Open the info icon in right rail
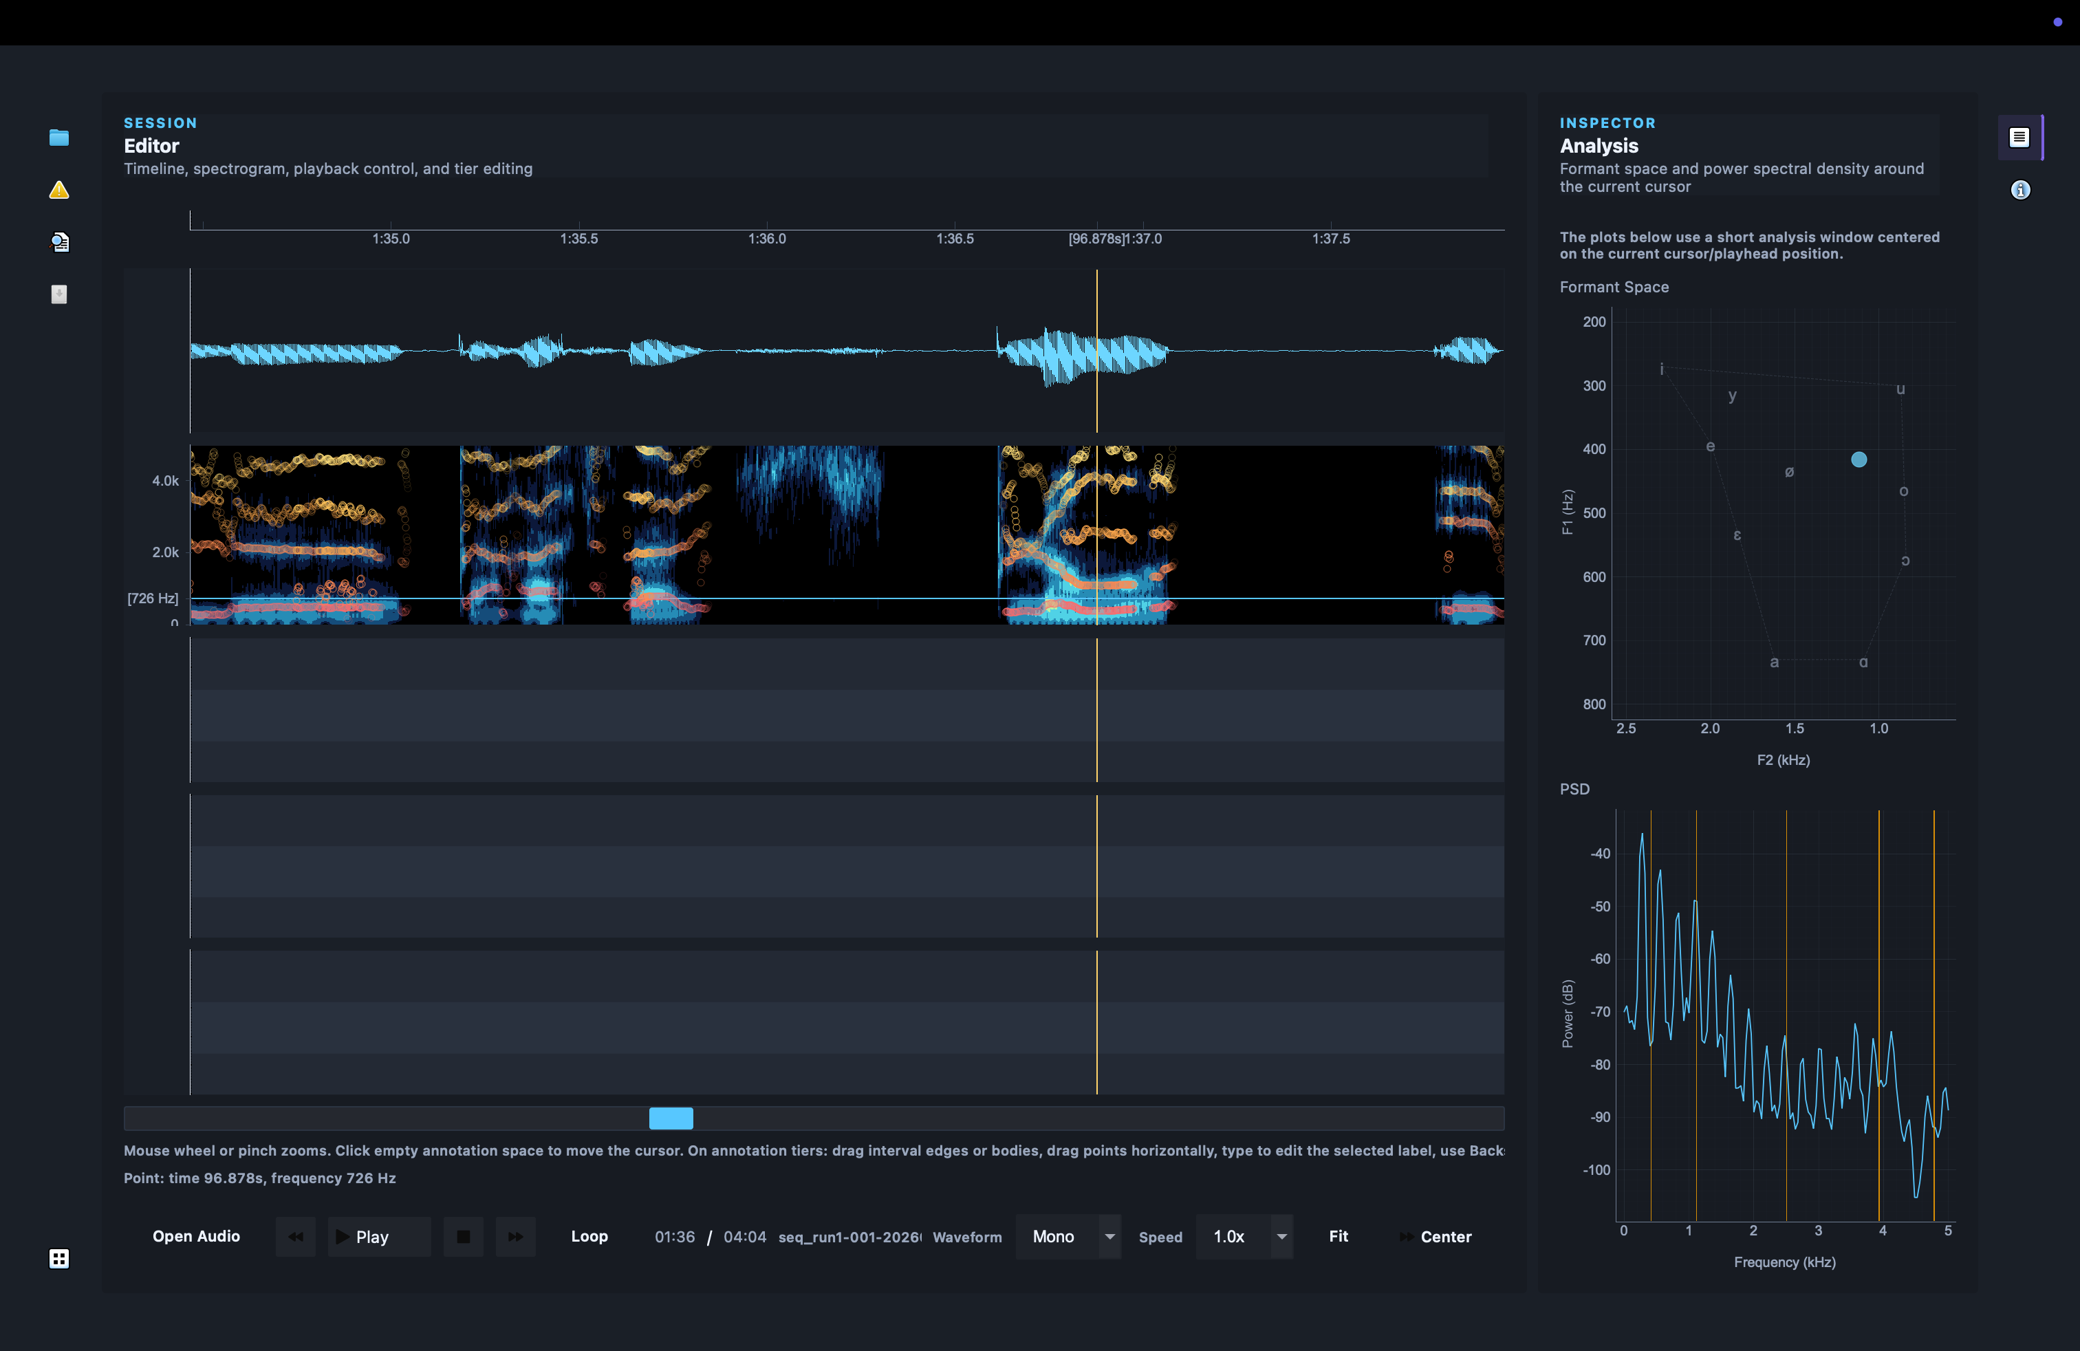This screenshot has width=2080, height=1351. click(x=2019, y=190)
